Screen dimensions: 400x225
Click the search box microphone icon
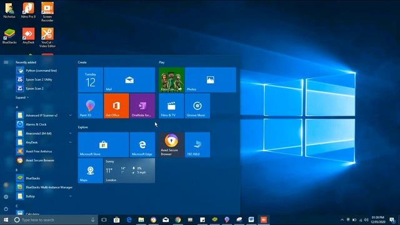click(x=92, y=219)
